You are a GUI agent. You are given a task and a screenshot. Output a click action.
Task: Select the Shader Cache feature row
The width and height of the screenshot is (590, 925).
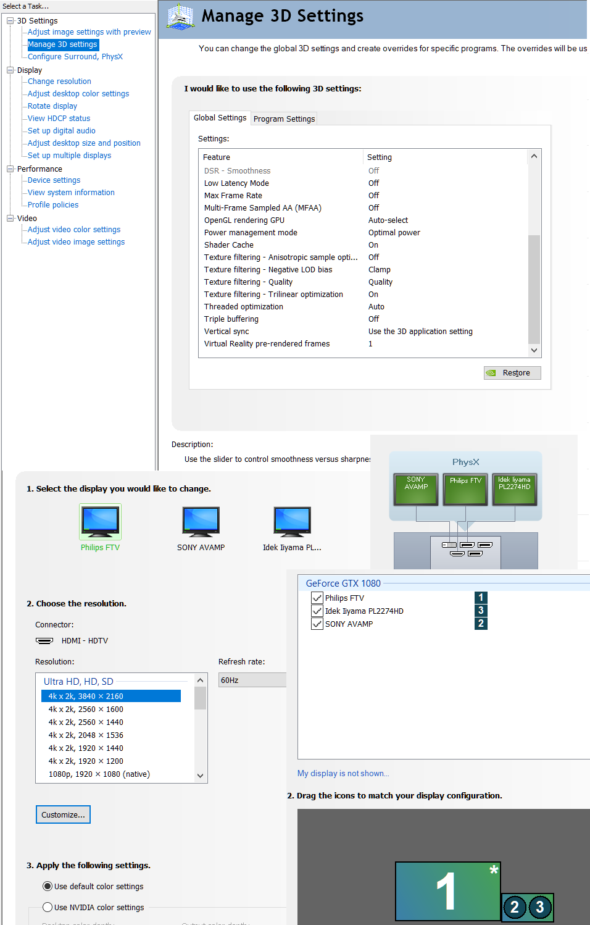[x=364, y=245]
